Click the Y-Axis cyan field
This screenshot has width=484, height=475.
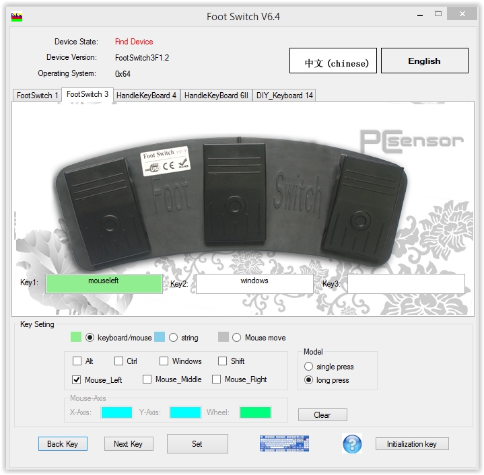[x=185, y=412]
